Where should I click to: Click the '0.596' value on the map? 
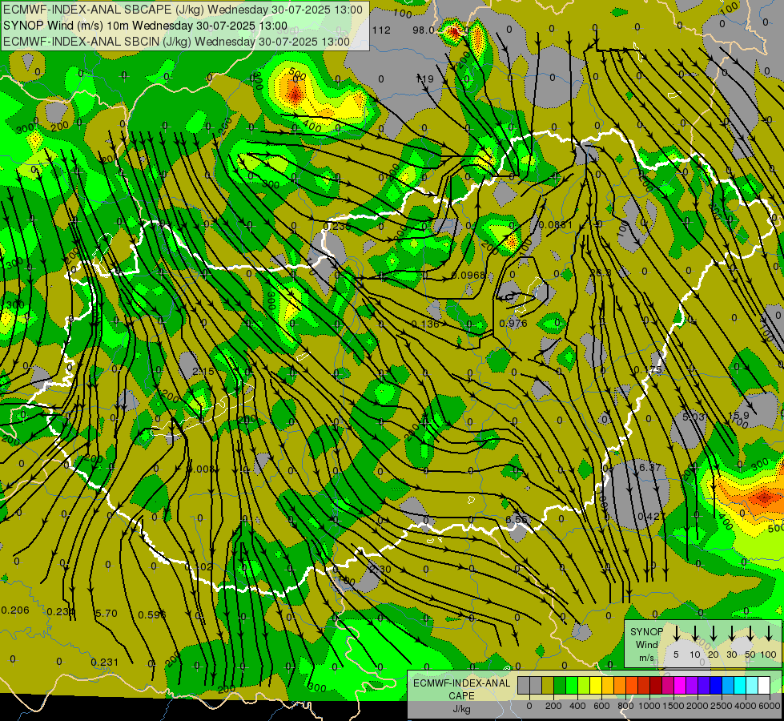[151, 615]
